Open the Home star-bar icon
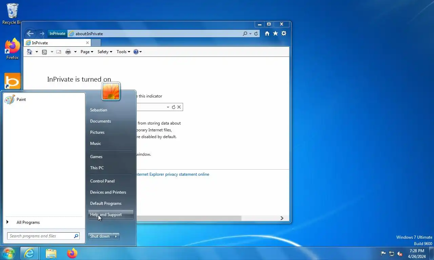This screenshot has width=434, height=260. [267, 34]
